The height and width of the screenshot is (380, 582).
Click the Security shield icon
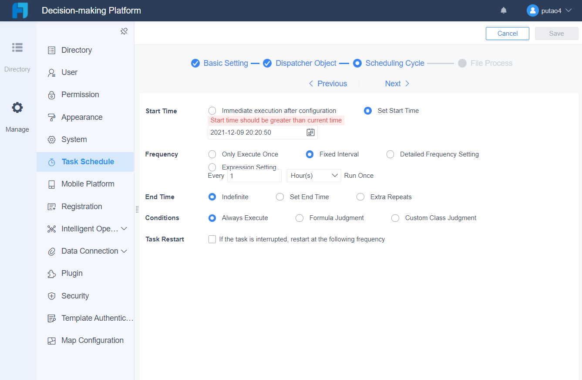coord(52,295)
